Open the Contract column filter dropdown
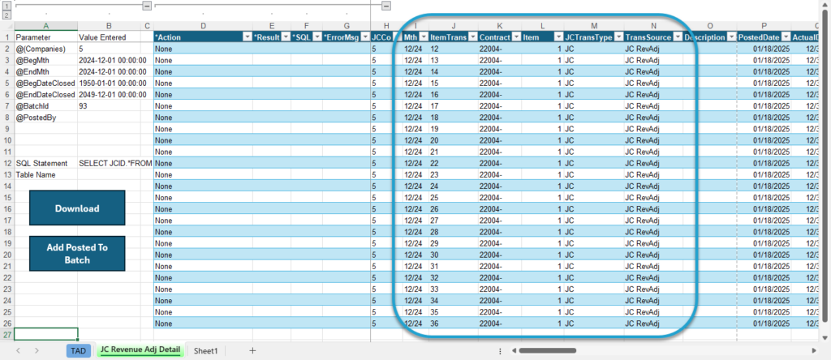The width and height of the screenshot is (831, 360). [x=516, y=37]
